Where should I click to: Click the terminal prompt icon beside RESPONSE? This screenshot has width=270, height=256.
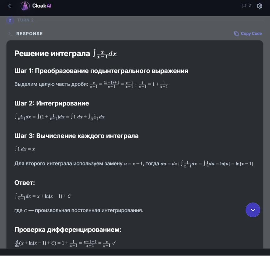(x=10, y=33)
